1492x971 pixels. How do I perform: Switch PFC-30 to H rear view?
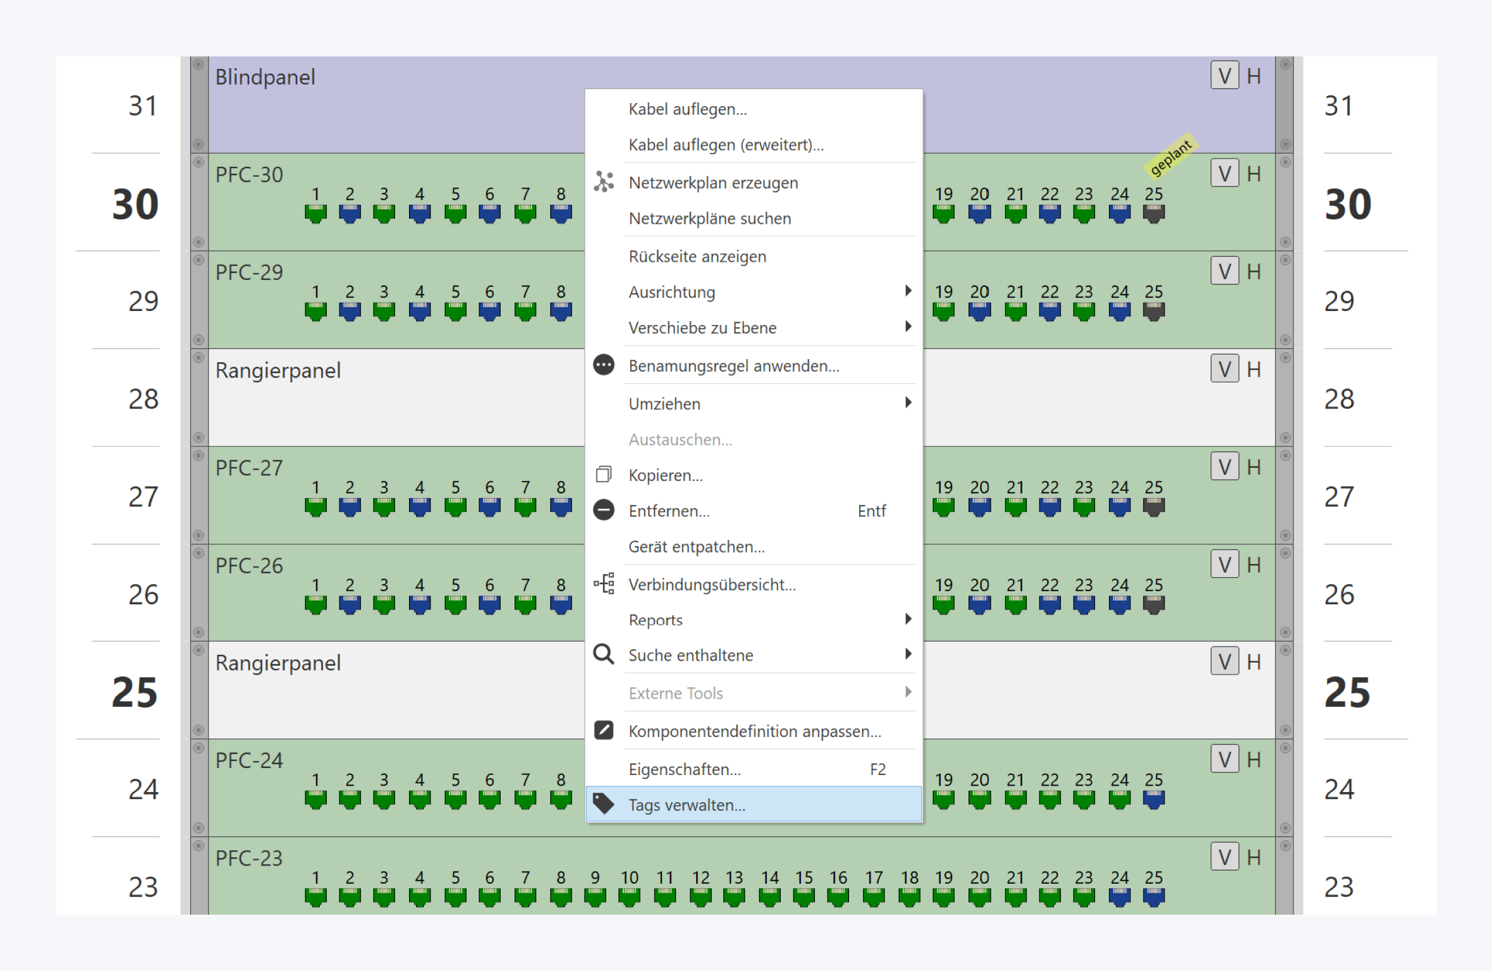(1254, 174)
